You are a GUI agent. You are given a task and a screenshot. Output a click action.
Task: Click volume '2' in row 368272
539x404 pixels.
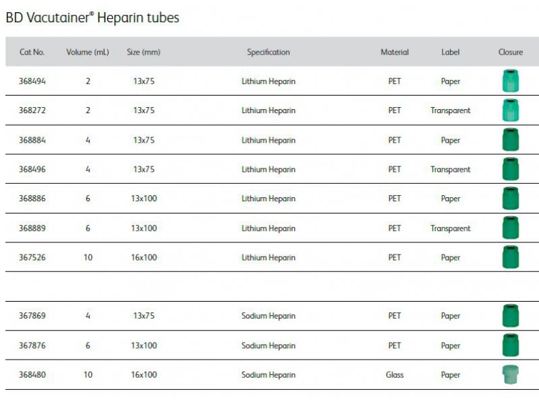(88, 110)
